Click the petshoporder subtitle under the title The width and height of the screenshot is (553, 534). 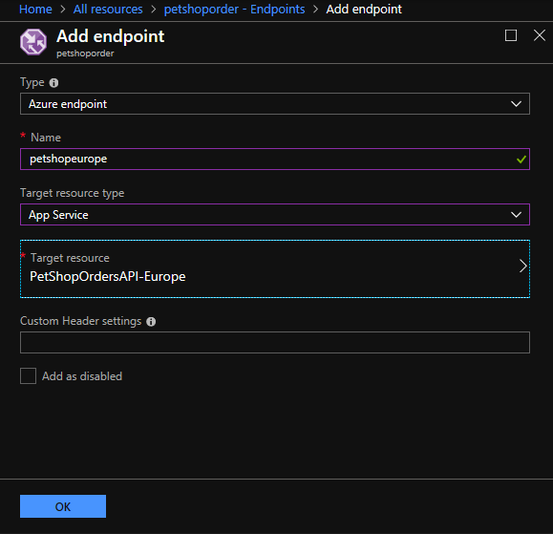[x=85, y=53]
